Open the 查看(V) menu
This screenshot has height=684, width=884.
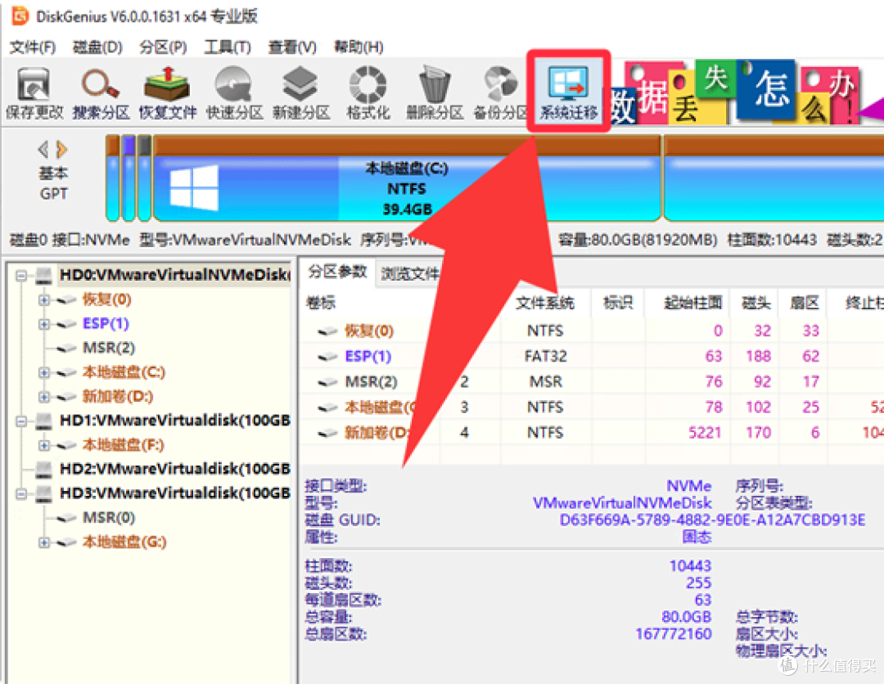(292, 47)
